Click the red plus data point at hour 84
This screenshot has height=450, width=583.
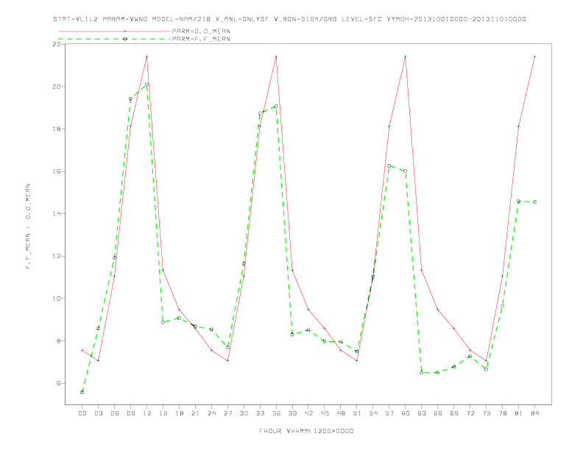point(534,57)
